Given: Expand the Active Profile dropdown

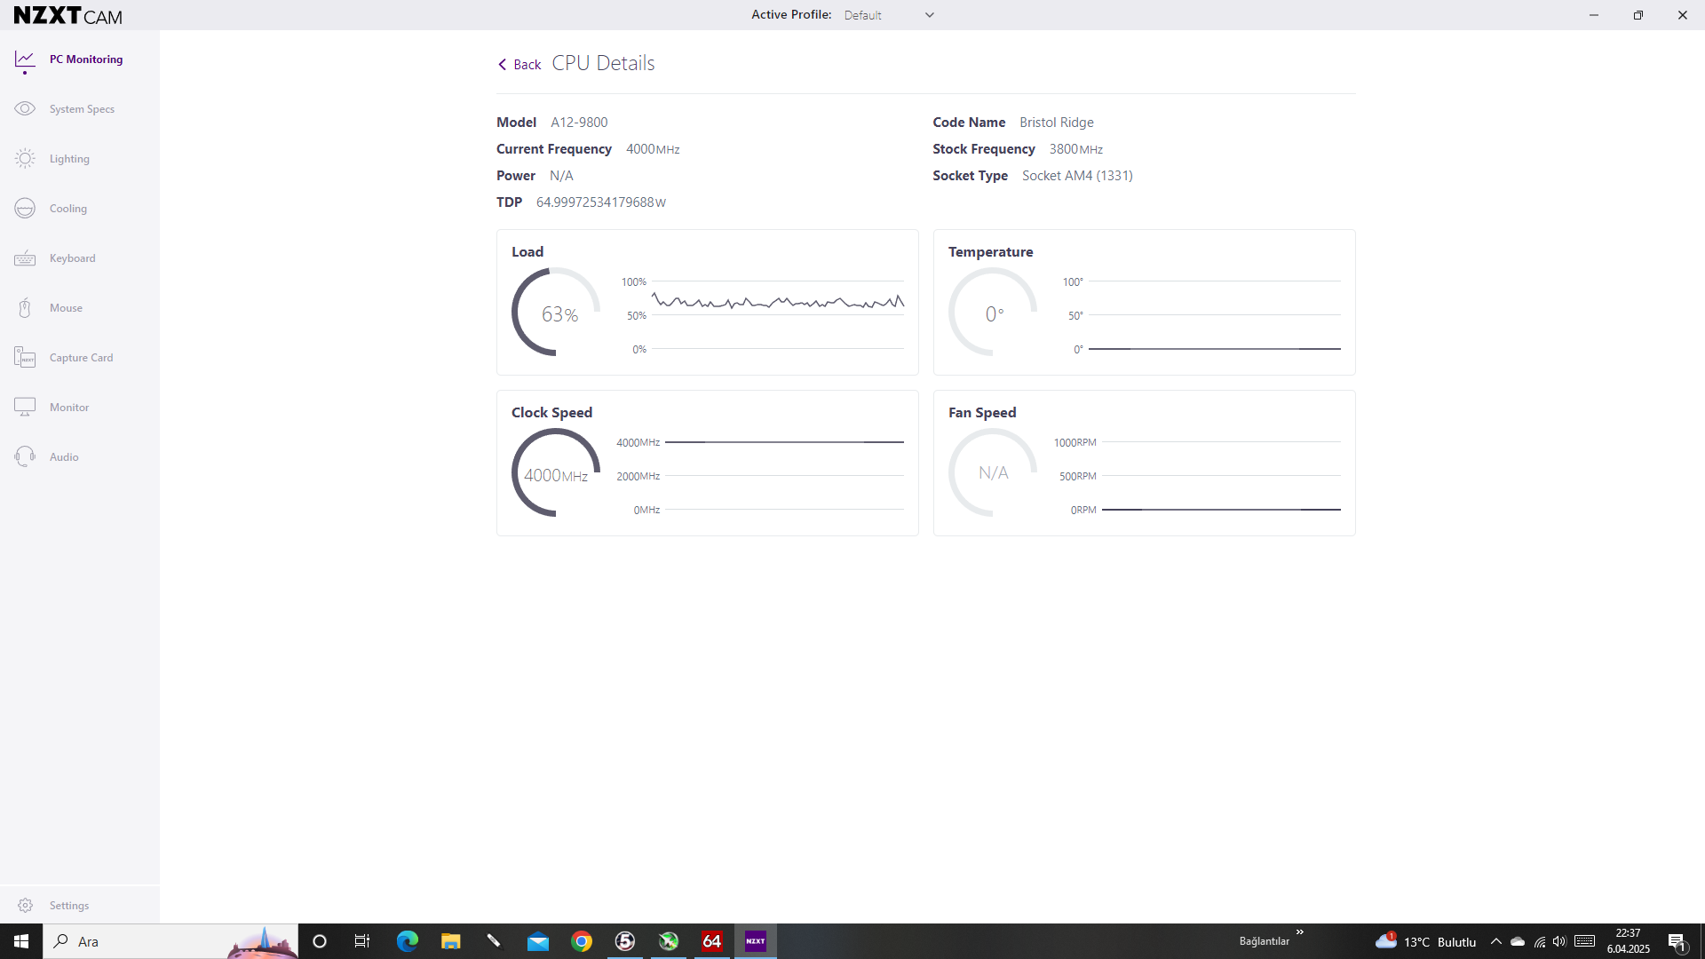Looking at the screenshot, I should 929,15.
